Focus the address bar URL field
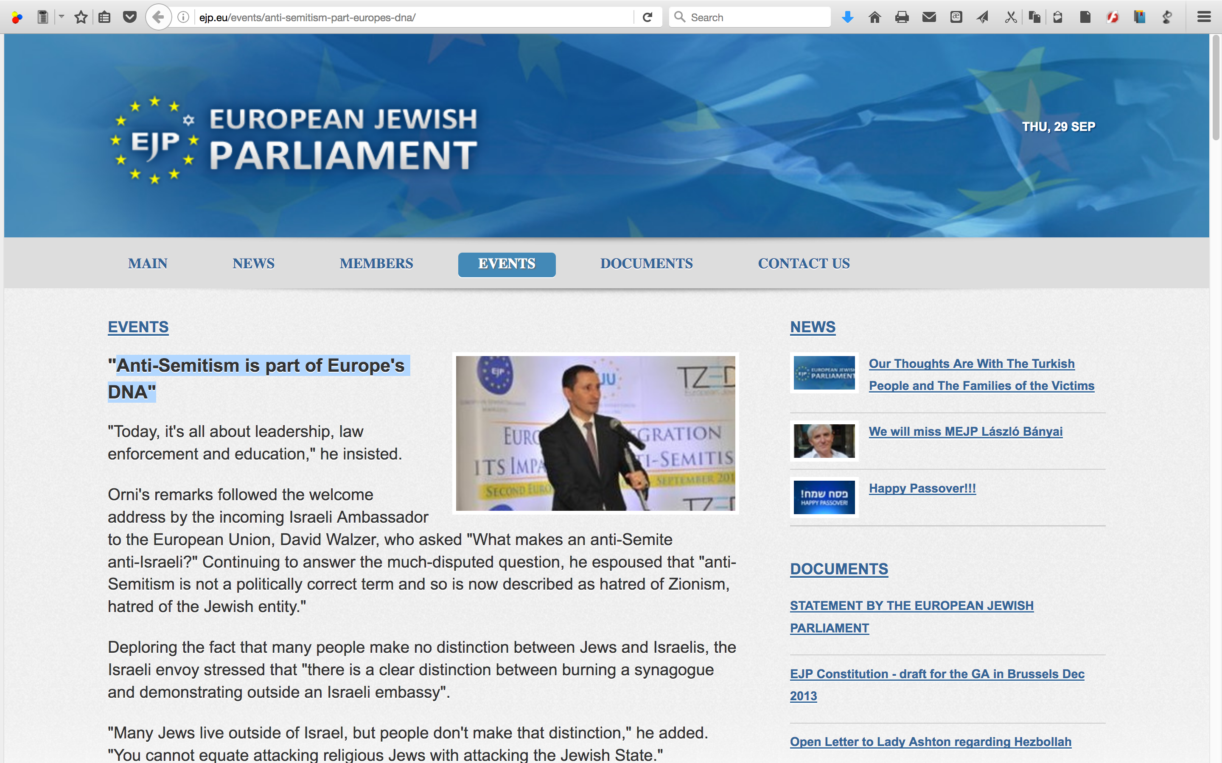This screenshot has width=1222, height=763. [414, 18]
